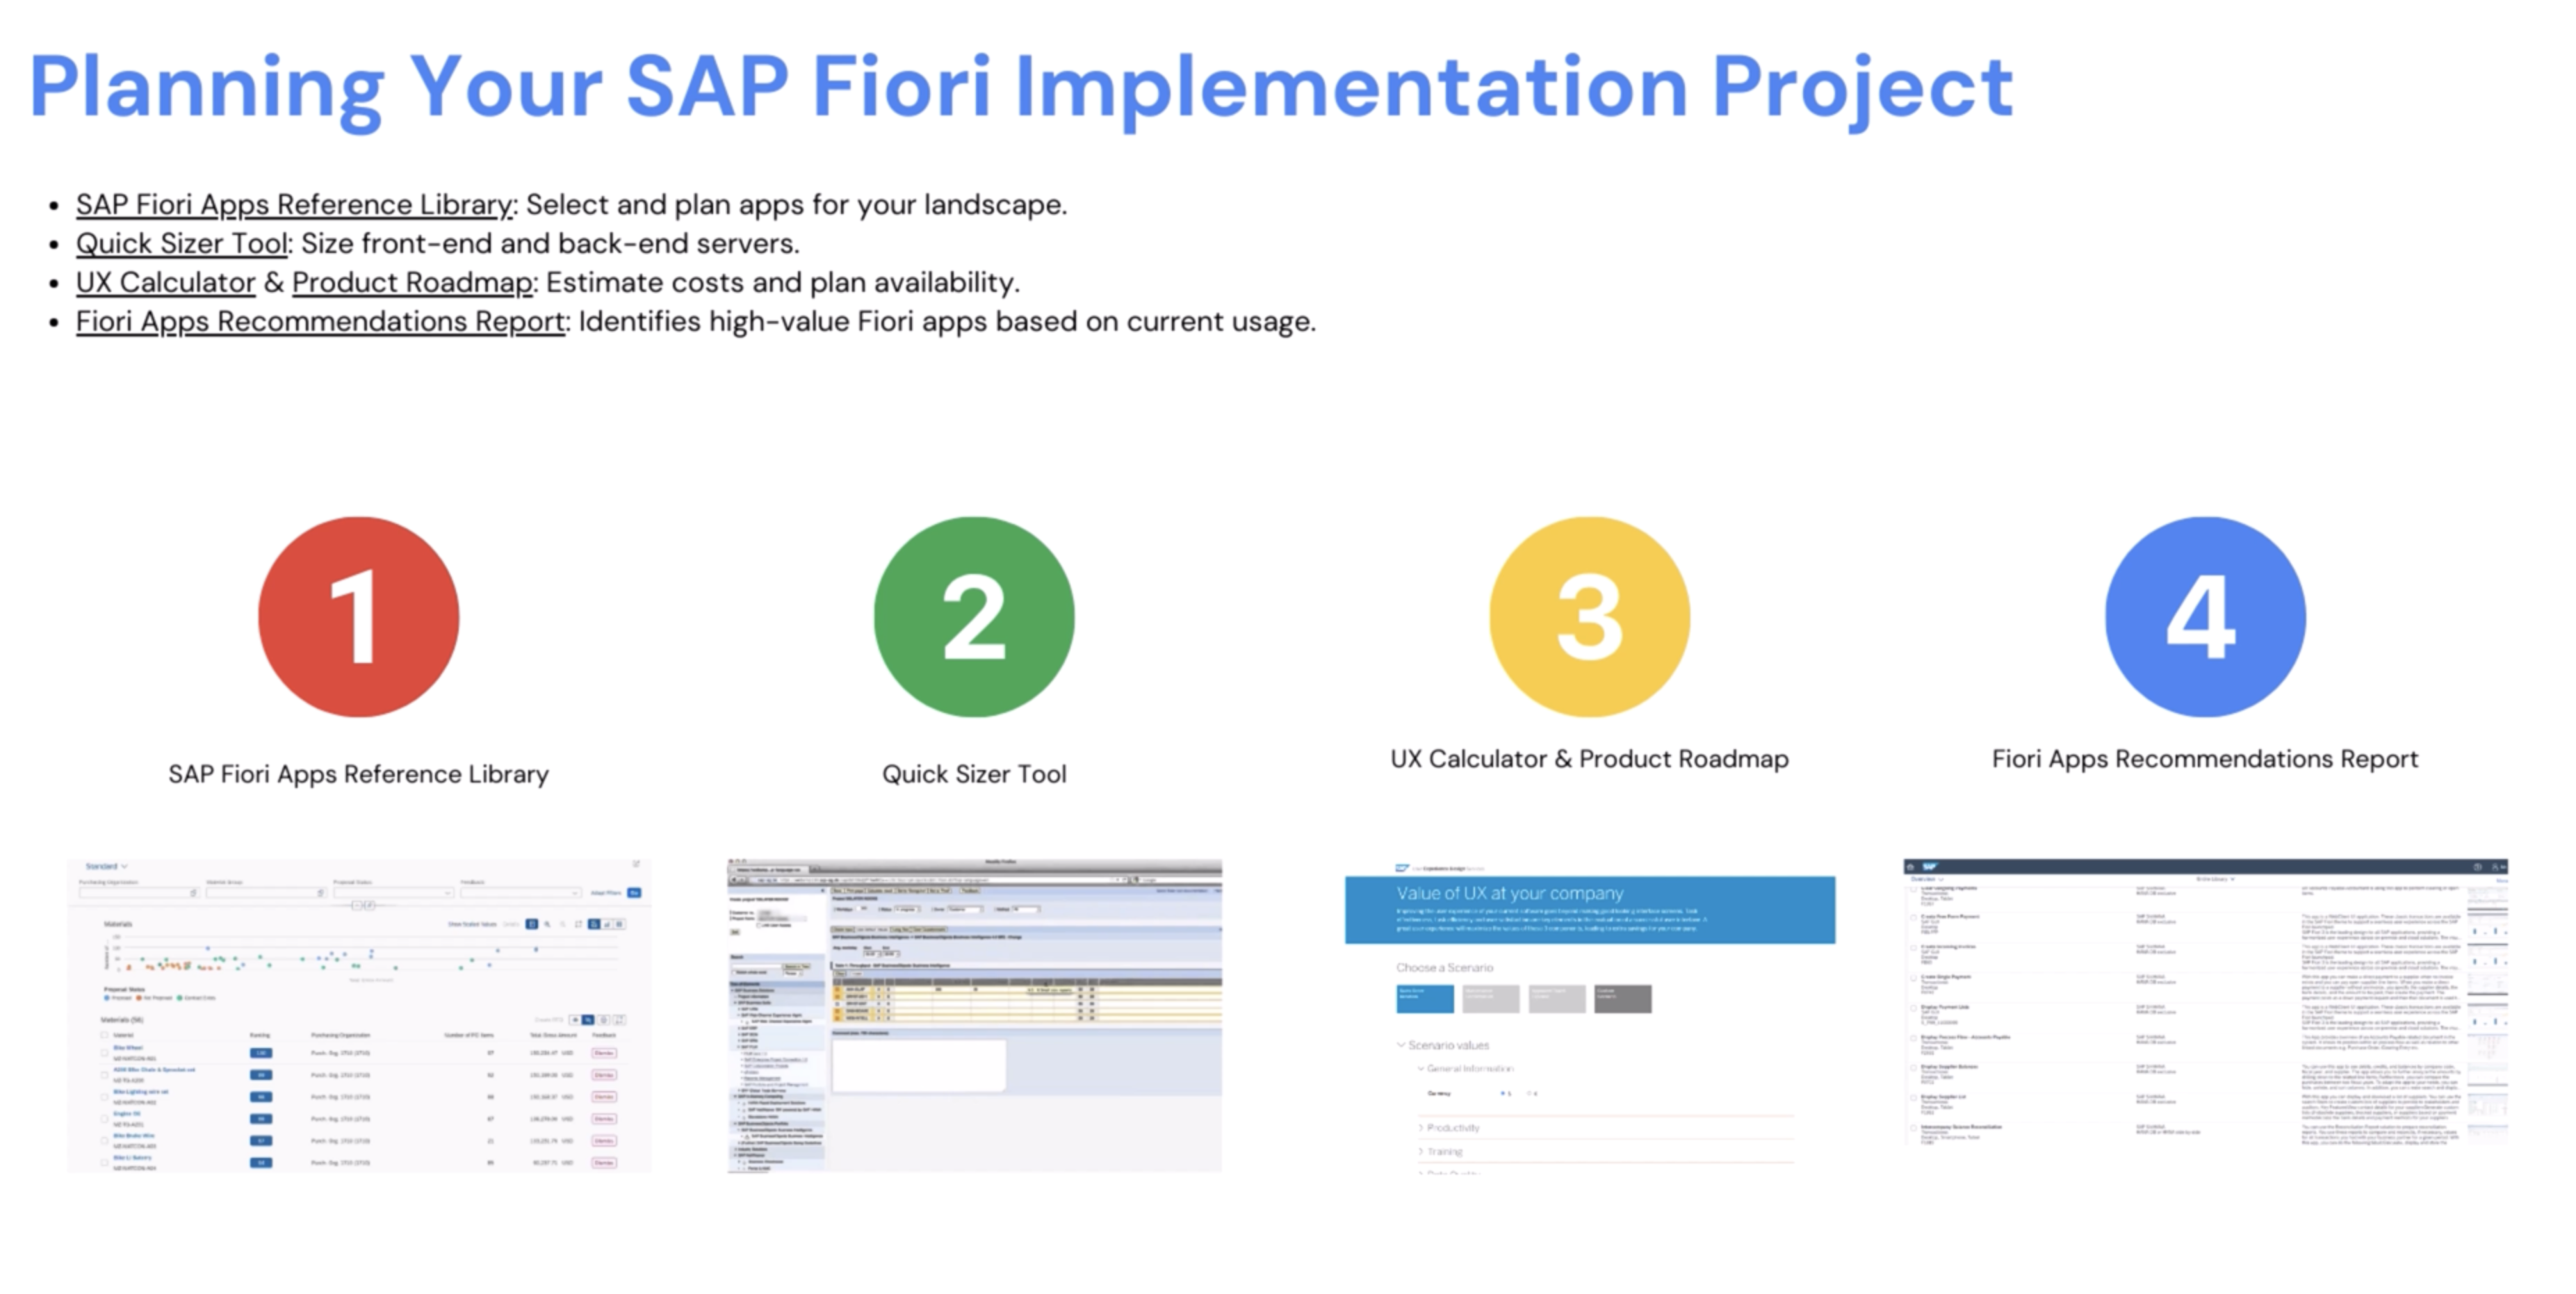
Task: Select the Fiori Apps Reference Library screenshot thumbnail
Action: [359, 1015]
